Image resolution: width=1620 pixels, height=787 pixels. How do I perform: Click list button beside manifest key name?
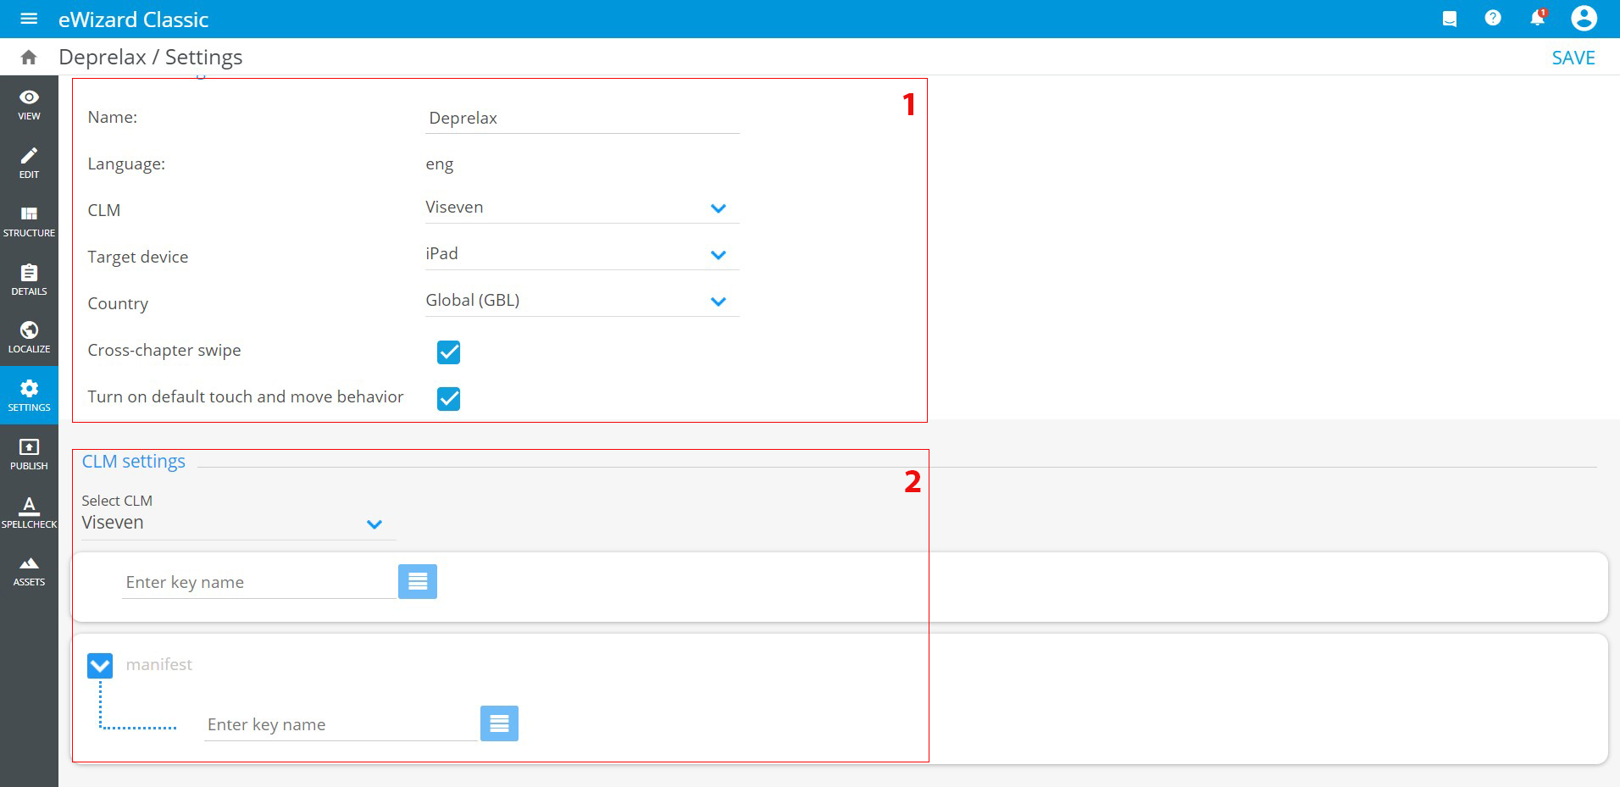(x=499, y=723)
